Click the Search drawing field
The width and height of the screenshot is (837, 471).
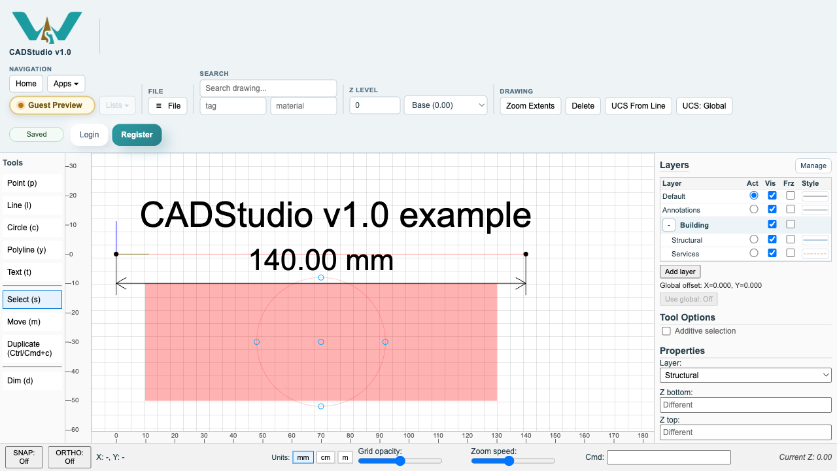tap(268, 88)
